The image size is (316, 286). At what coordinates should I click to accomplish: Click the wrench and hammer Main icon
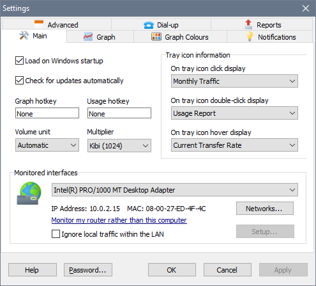[24, 35]
